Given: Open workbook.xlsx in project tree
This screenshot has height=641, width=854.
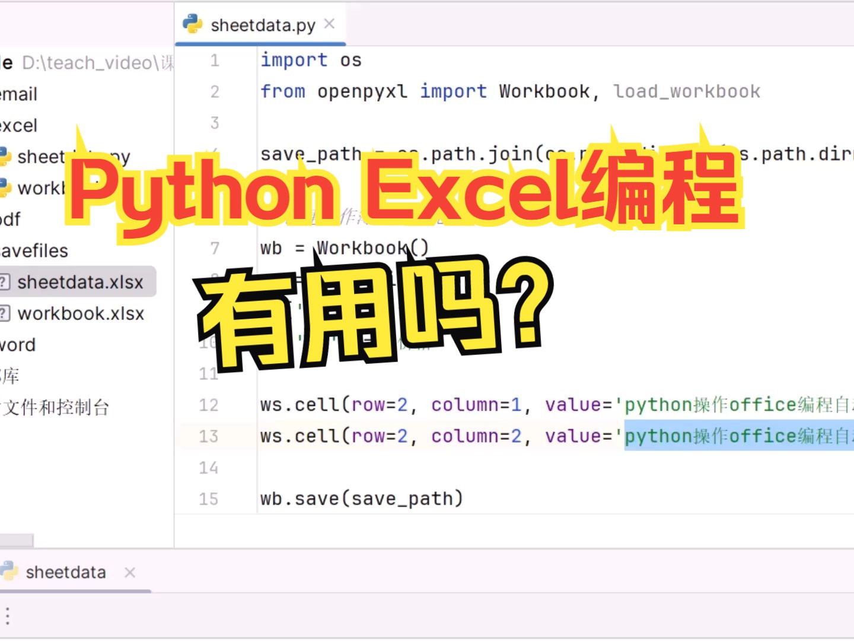Looking at the screenshot, I should coord(81,313).
